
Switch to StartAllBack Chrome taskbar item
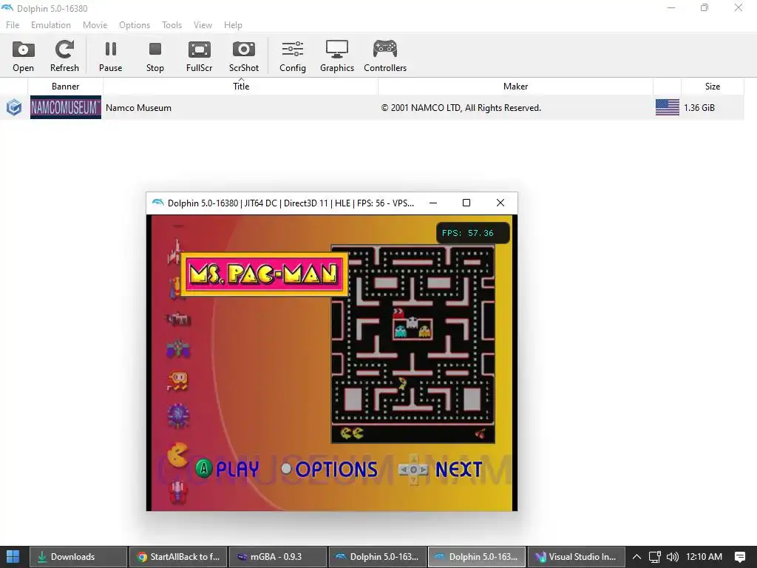coord(177,557)
